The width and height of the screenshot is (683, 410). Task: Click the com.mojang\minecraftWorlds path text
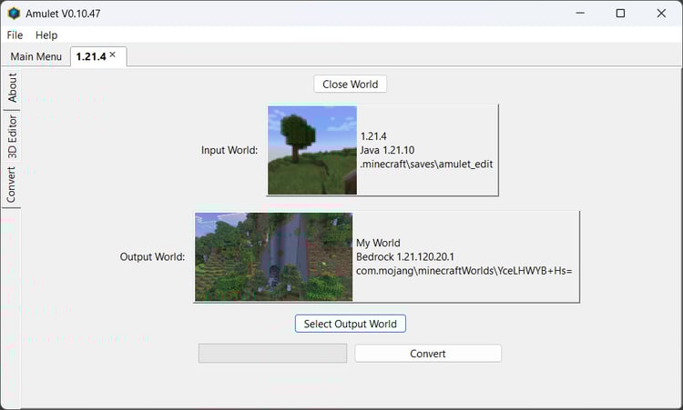[x=464, y=271]
